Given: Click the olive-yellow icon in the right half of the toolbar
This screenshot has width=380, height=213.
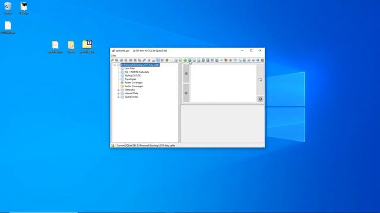Looking at the screenshot, I should coord(226,60).
